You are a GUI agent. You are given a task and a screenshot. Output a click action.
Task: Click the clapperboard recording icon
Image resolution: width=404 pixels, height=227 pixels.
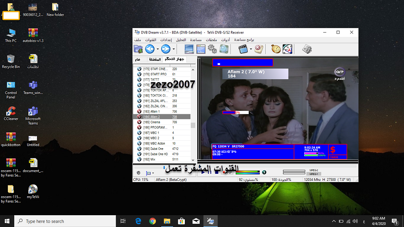pos(243,49)
